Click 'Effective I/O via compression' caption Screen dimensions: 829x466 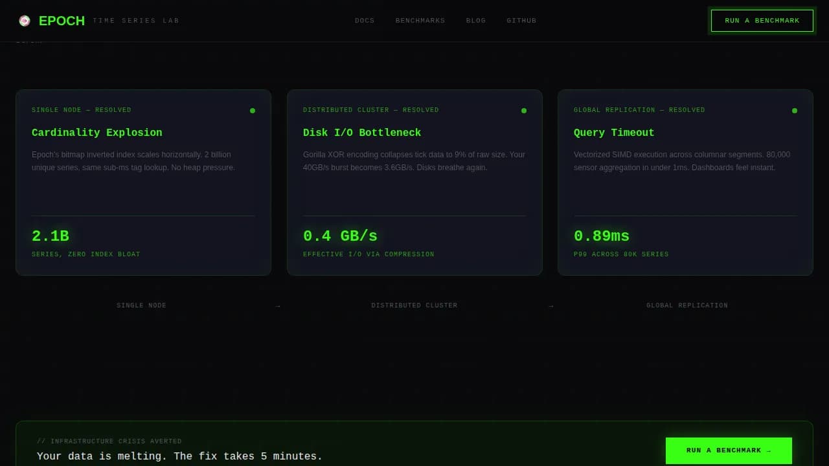coord(369,254)
